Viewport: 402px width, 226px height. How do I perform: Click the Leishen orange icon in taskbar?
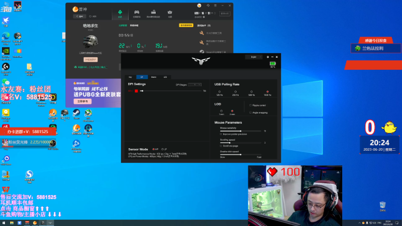tap(35, 223)
